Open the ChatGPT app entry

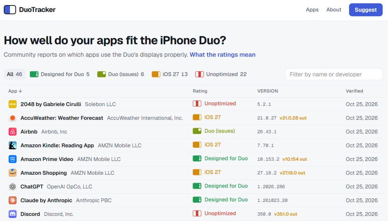coord(32,187)
